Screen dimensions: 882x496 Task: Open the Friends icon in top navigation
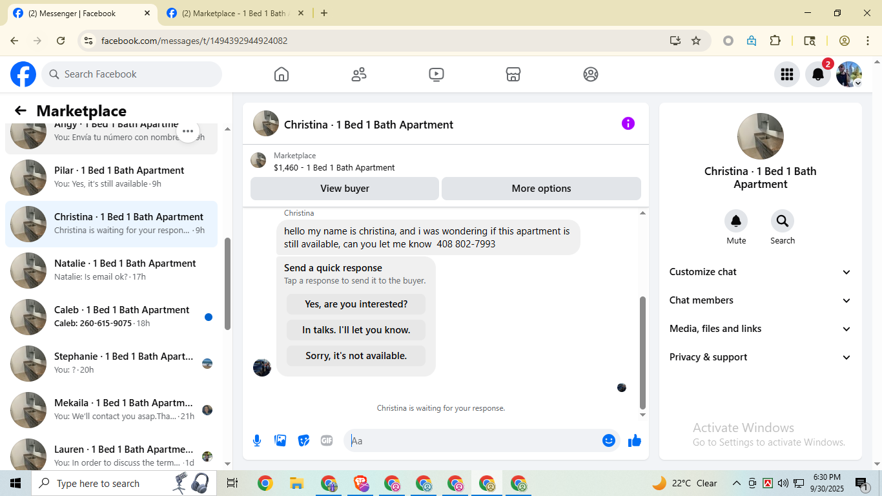pos(359,74)
